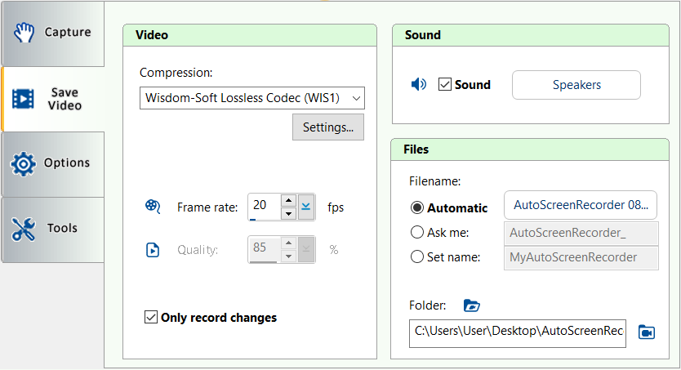Click the film reel Frame rate icon
681x370 pixels.
[x=152, y=207]
